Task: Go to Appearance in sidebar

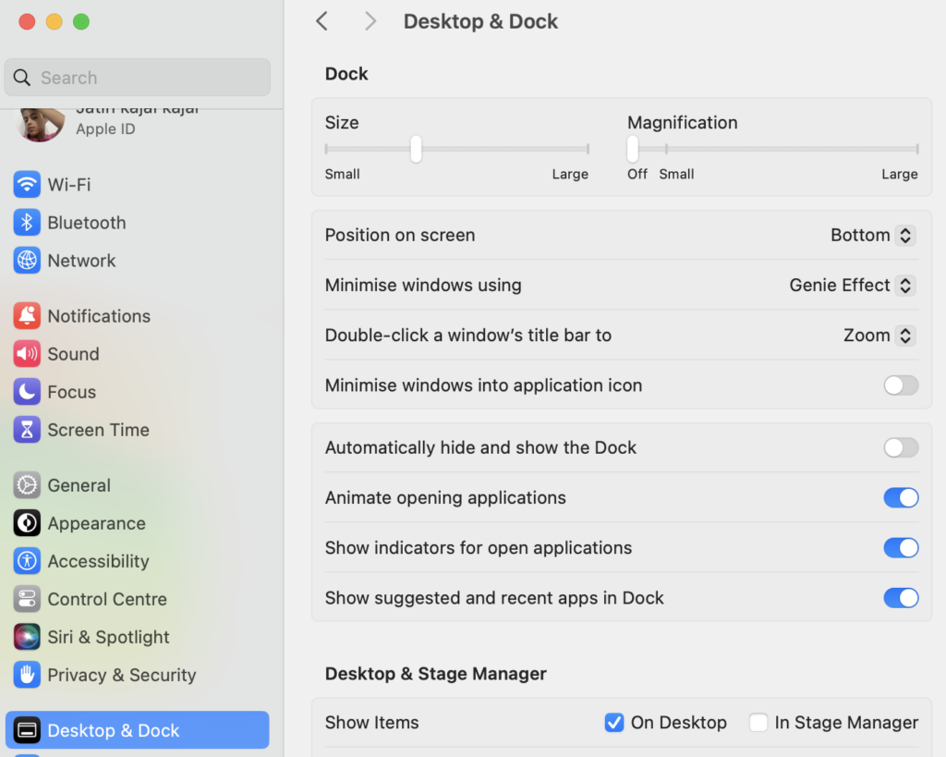Action: pos(96,523)
